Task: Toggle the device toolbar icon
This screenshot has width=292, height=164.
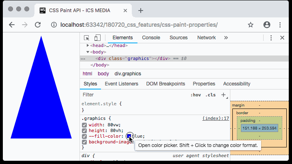Action: coord(97,38)
